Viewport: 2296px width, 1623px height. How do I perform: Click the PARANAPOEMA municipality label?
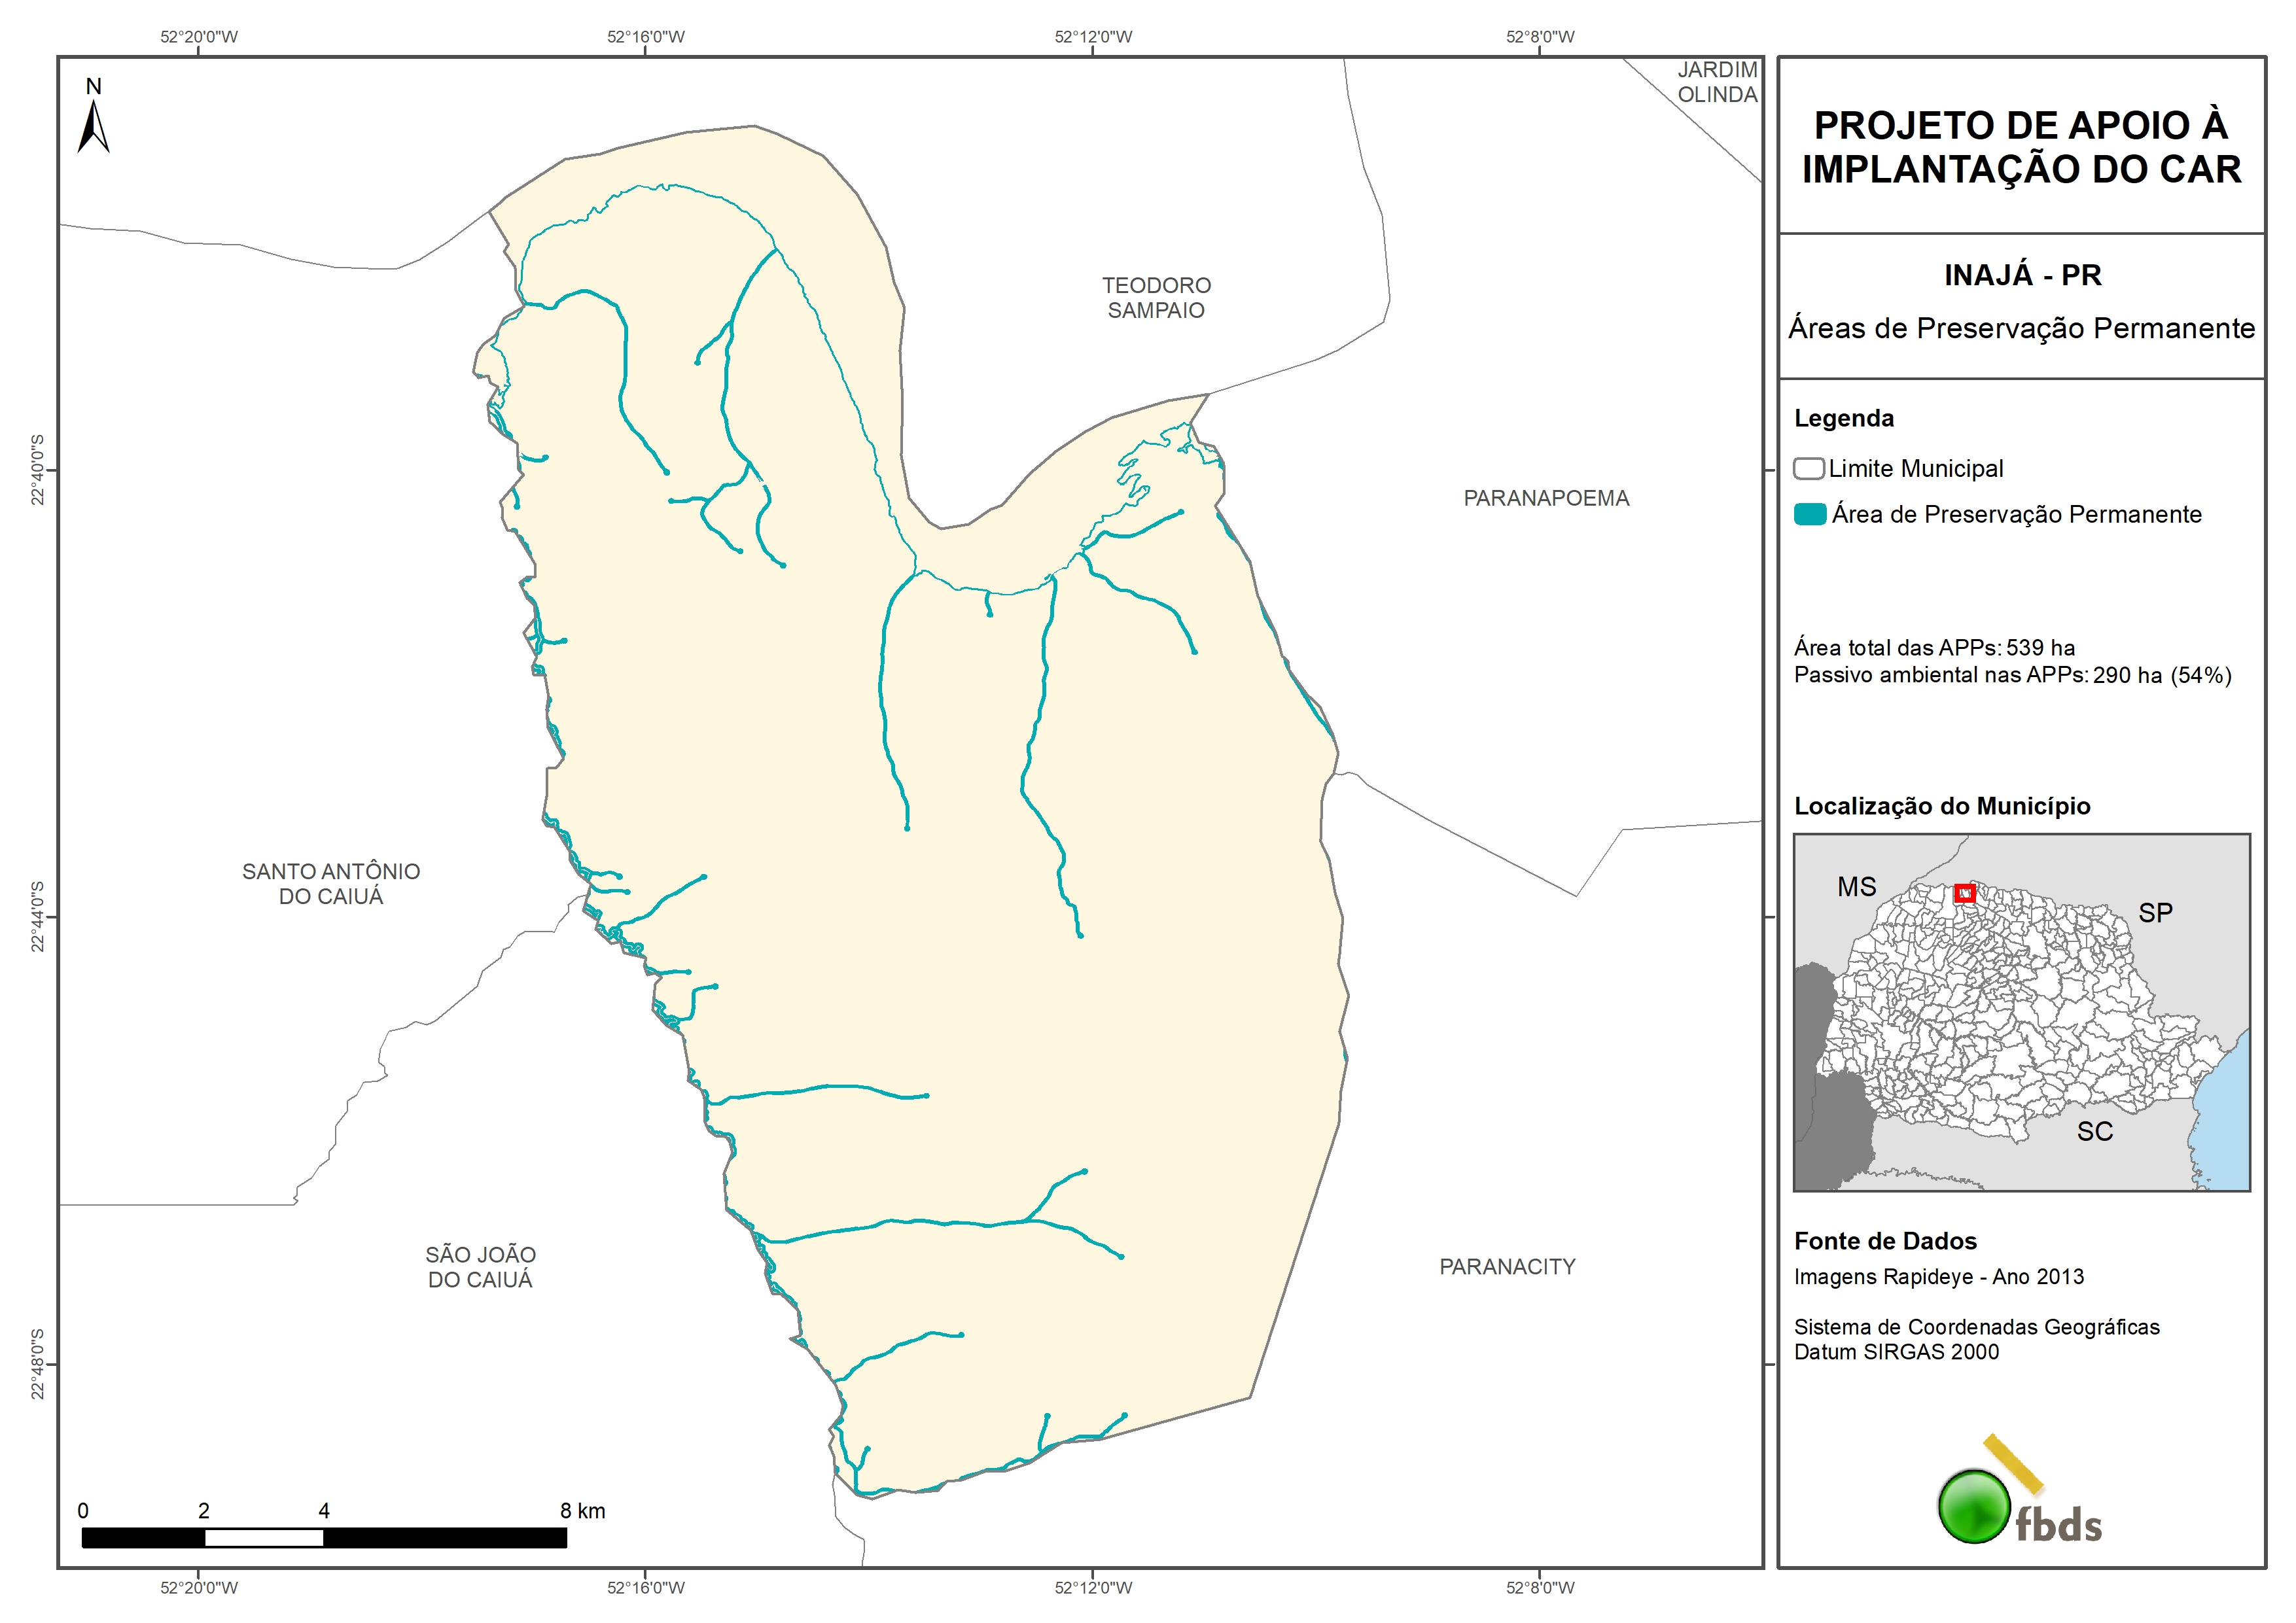coord(1546,498)
